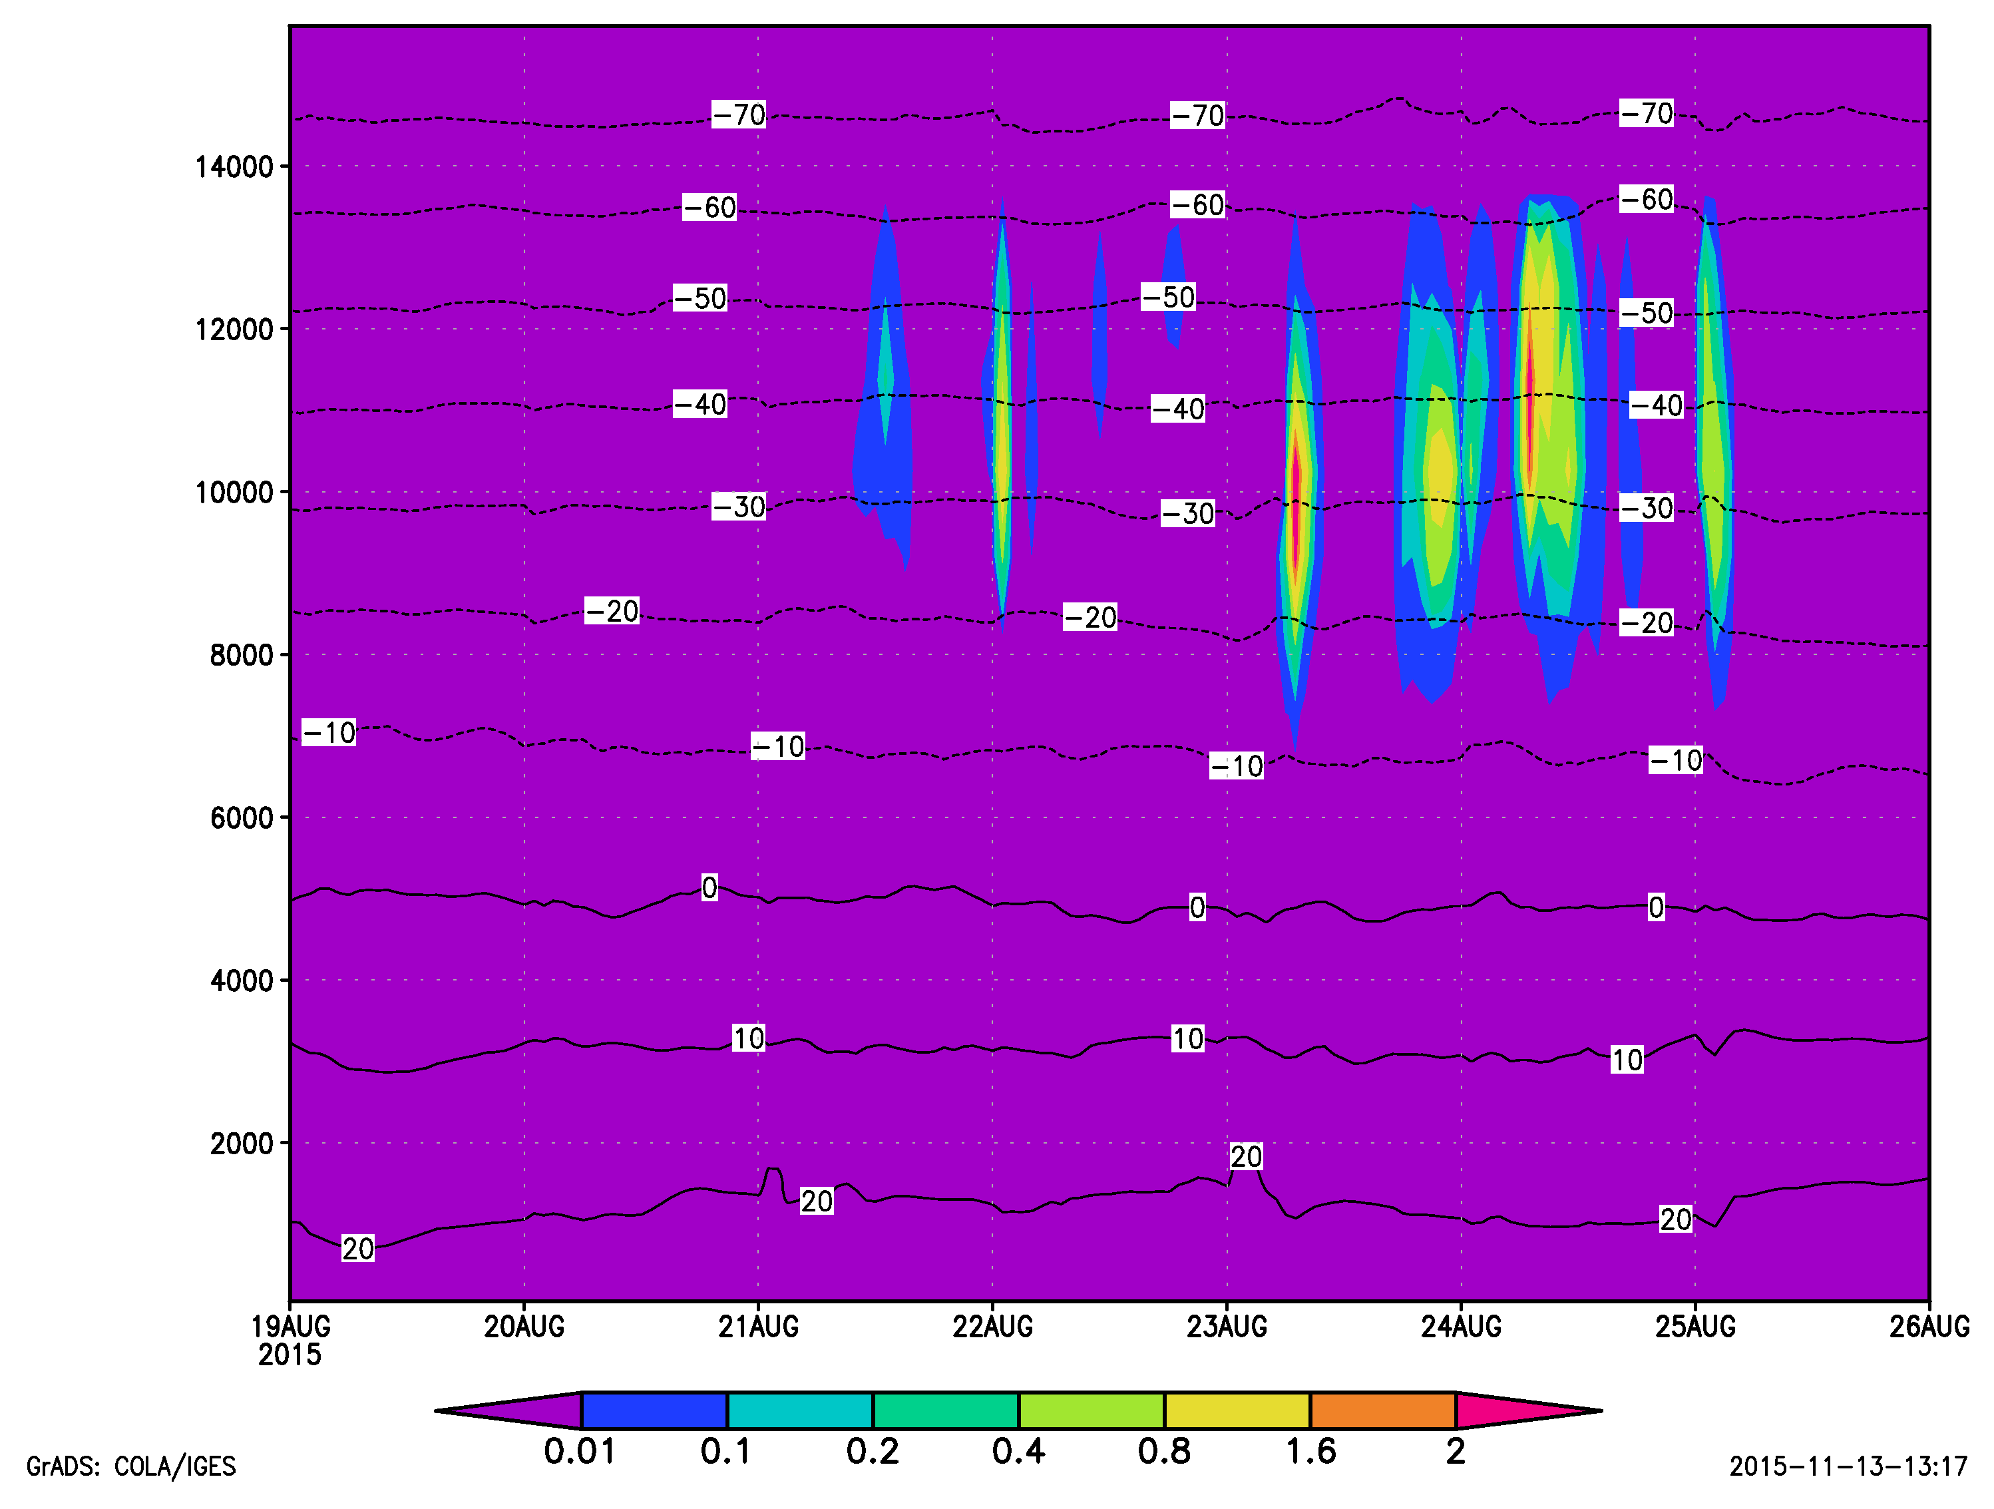The width and height of the screenshot is (1994, 1509).
Task: Click the 4000 y-axis label
Action: (x=242, y=980)
